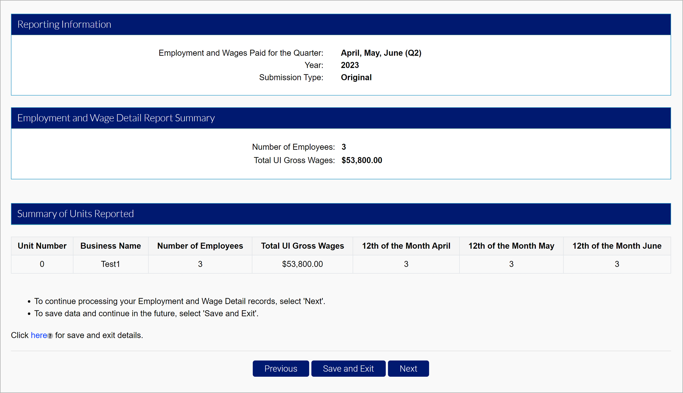Click the $53,800.00 cell in table
683x393 pixels.
tap(302, 264)
